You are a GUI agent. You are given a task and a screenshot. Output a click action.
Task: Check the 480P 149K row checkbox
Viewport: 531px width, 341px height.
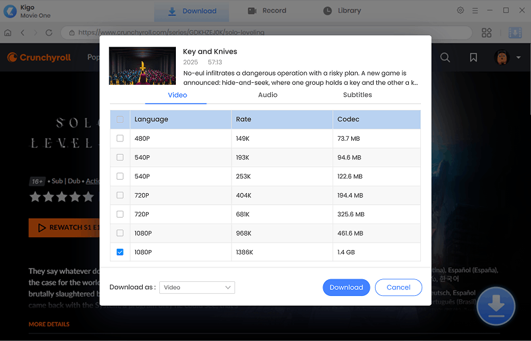(x=120, y=138)
